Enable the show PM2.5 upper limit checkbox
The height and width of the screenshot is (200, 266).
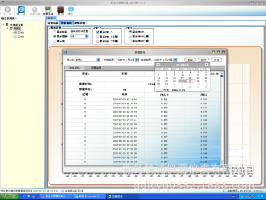tap(97, 37)
